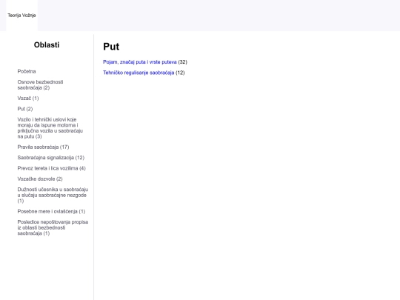Open the Teorija Vožnje site logo link

[x=21, y=16]
